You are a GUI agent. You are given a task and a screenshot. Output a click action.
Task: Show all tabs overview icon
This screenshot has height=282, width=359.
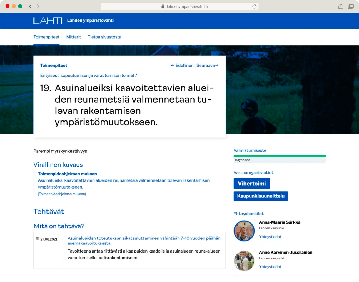[x=351, y=6]
